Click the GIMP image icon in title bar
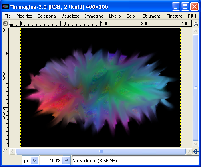 coord(6,6)
